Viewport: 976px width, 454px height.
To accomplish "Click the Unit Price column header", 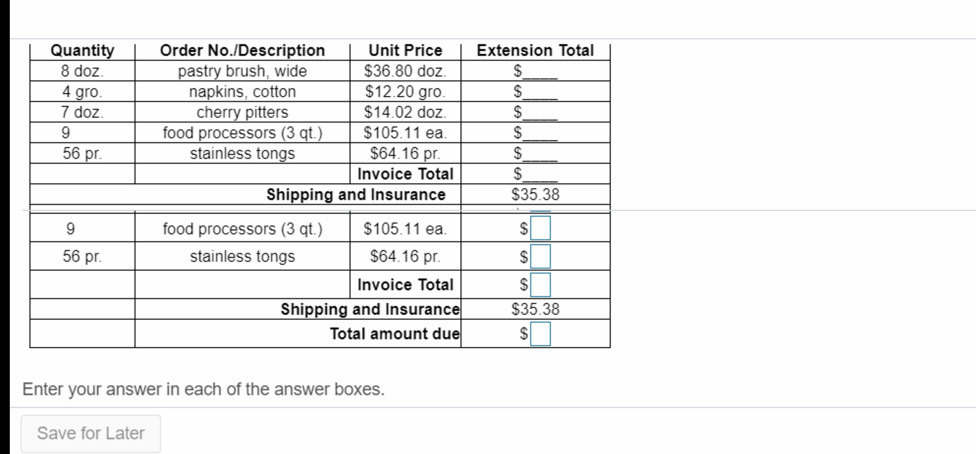I will [406, 50].
